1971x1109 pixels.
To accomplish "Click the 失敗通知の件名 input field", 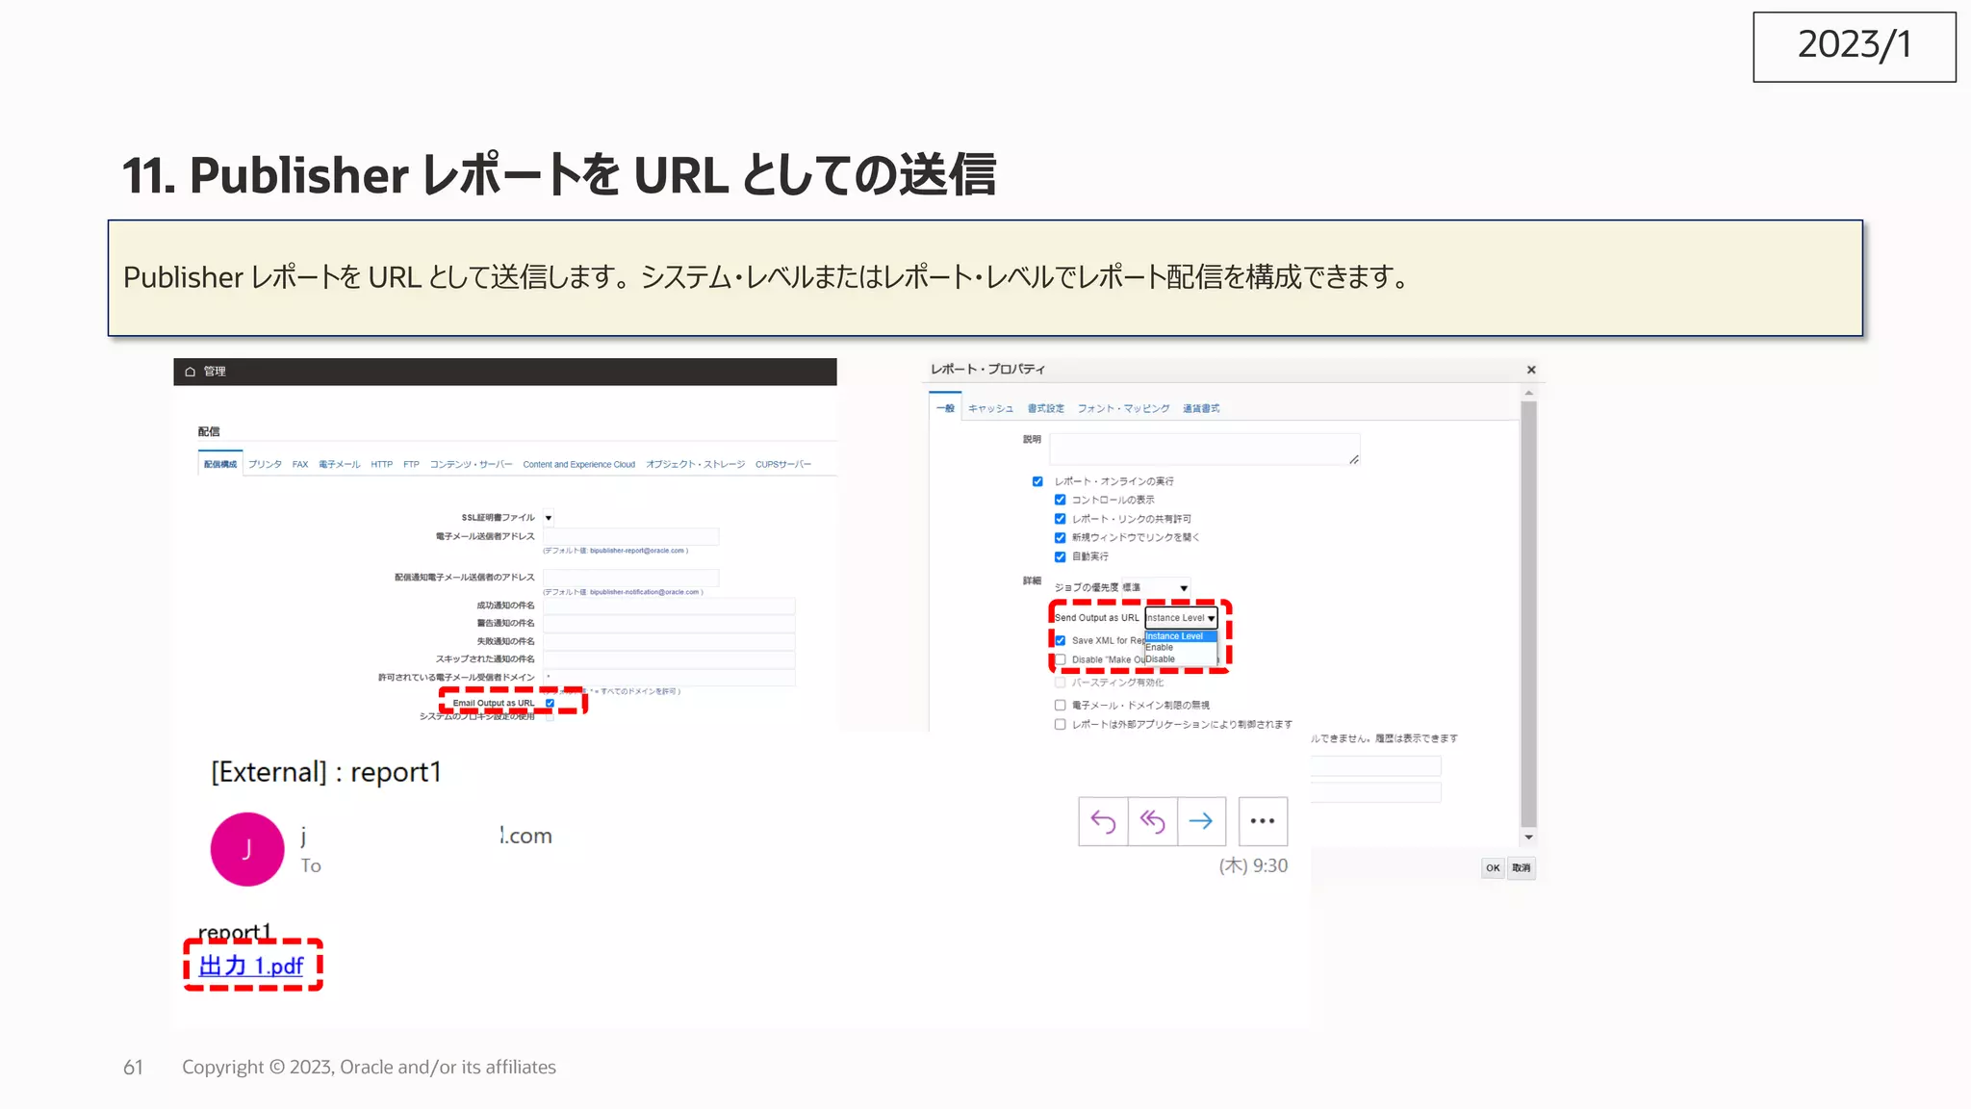I will tap(669, 641).
